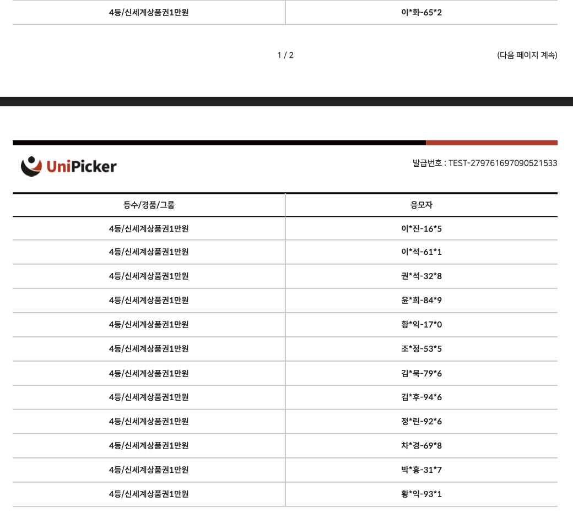
Task: Click the entrant 조*정-53*5
Action: 421,349
